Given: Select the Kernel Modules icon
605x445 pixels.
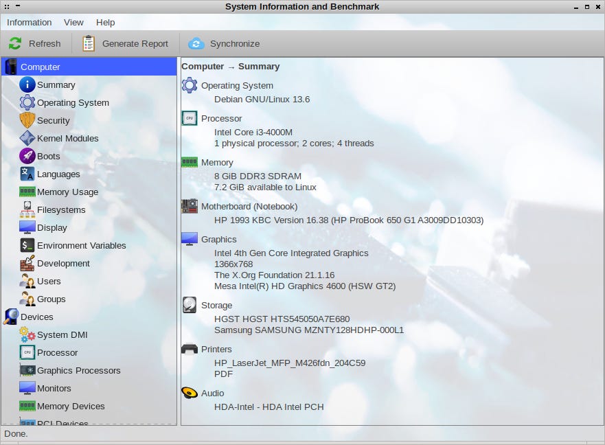Looking at the screenshot, I should 27,138.
